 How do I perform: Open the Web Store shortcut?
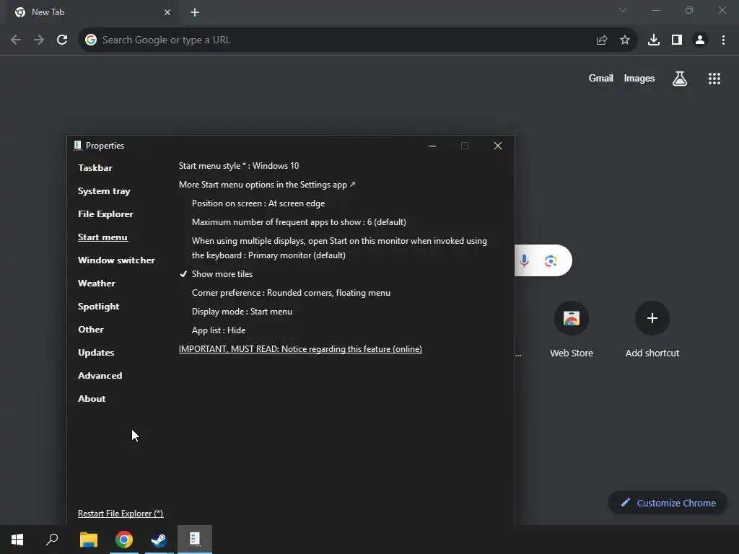click(572, 330)
